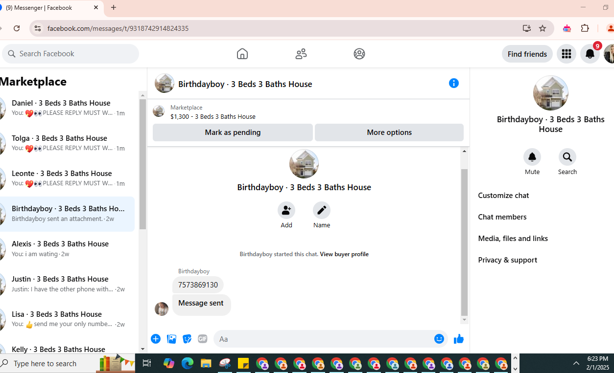Open the Tolga · 3 Beds 3 Baths House chat
614x373 pixels.
(x=67, y=143)
